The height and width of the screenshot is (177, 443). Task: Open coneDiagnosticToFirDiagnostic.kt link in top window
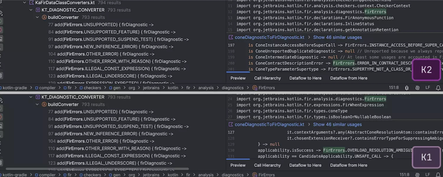point(269,37)
